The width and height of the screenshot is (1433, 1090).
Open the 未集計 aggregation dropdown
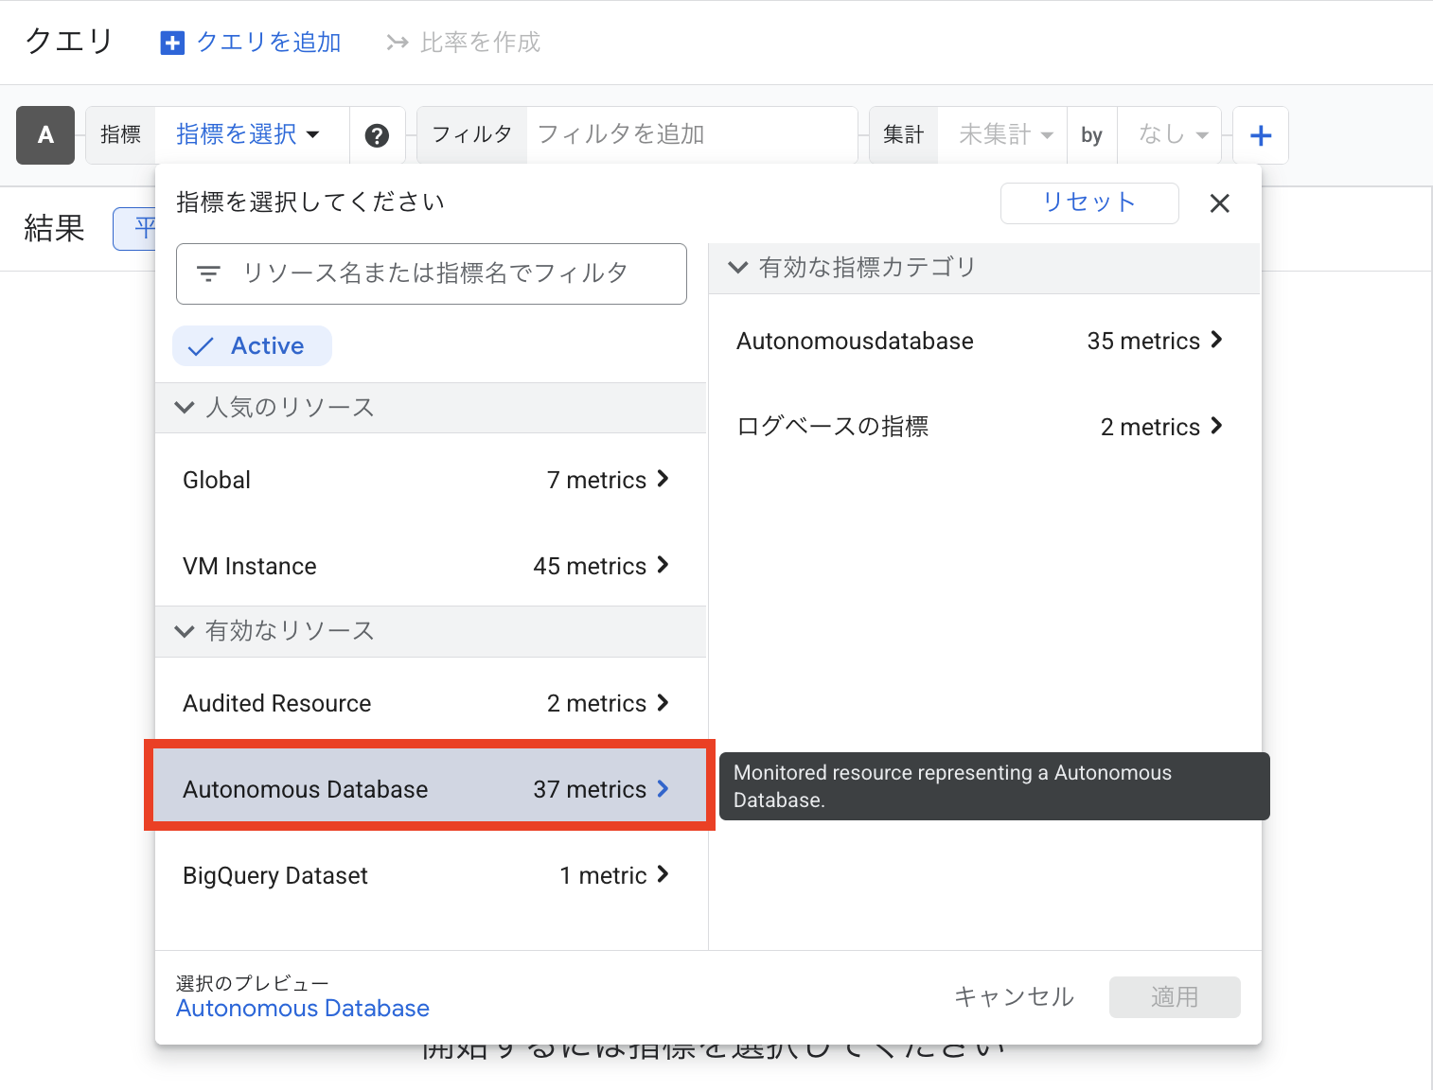pos(1001,134)
